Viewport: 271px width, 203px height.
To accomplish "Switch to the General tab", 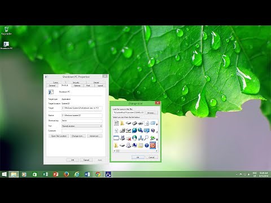I will pyautogui.click(x=52, y=86).
